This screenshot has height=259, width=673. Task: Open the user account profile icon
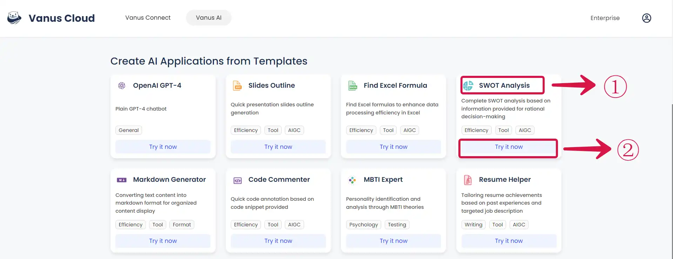coord(646,18)
